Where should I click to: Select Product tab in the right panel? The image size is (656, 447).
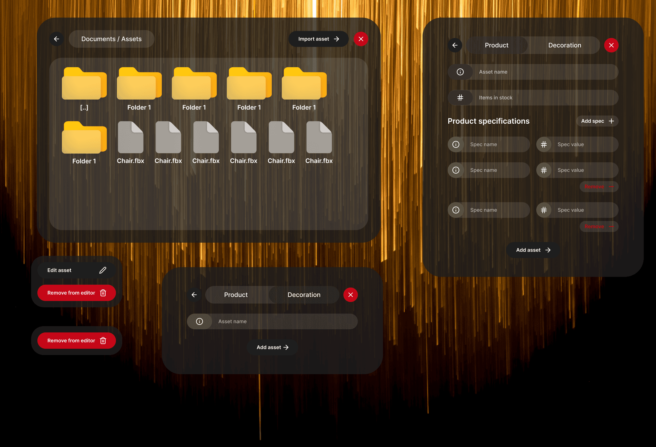[496, 45]
